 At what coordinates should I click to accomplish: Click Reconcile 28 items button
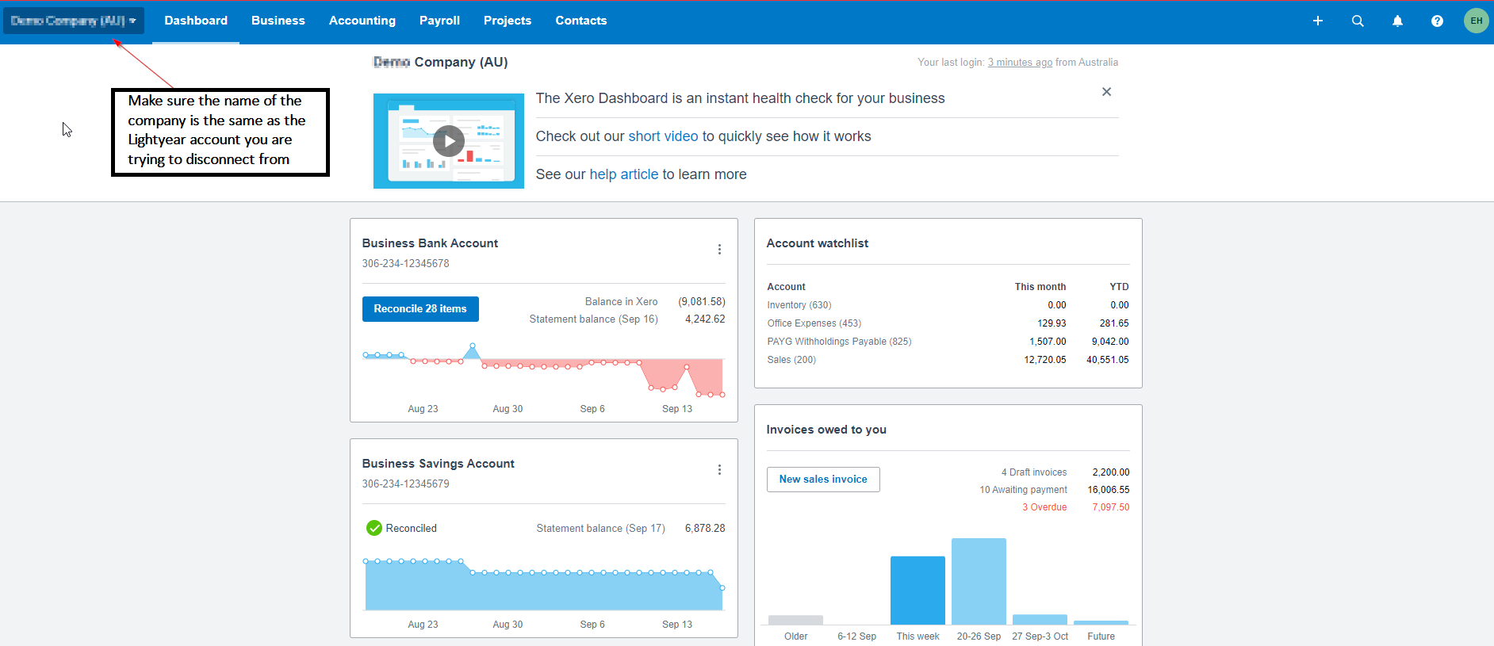point(420,309)
